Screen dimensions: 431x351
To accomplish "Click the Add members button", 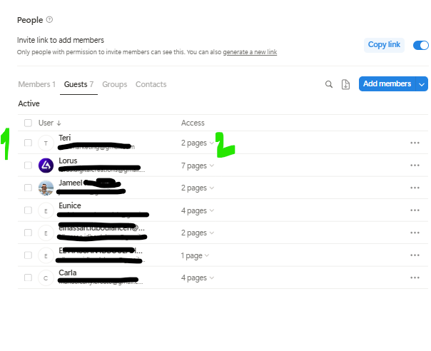I will [x=387, y=84].
